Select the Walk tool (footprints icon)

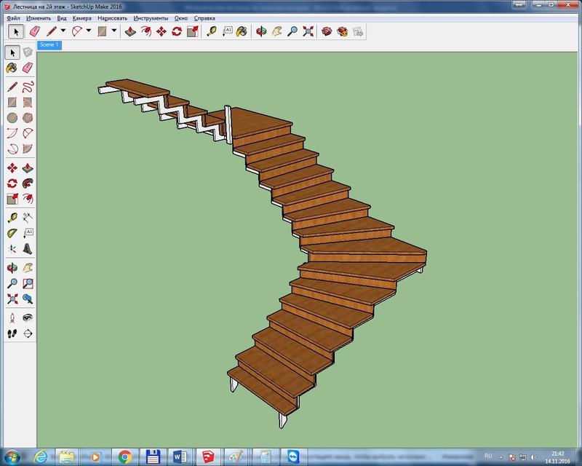tap(12, 333)
